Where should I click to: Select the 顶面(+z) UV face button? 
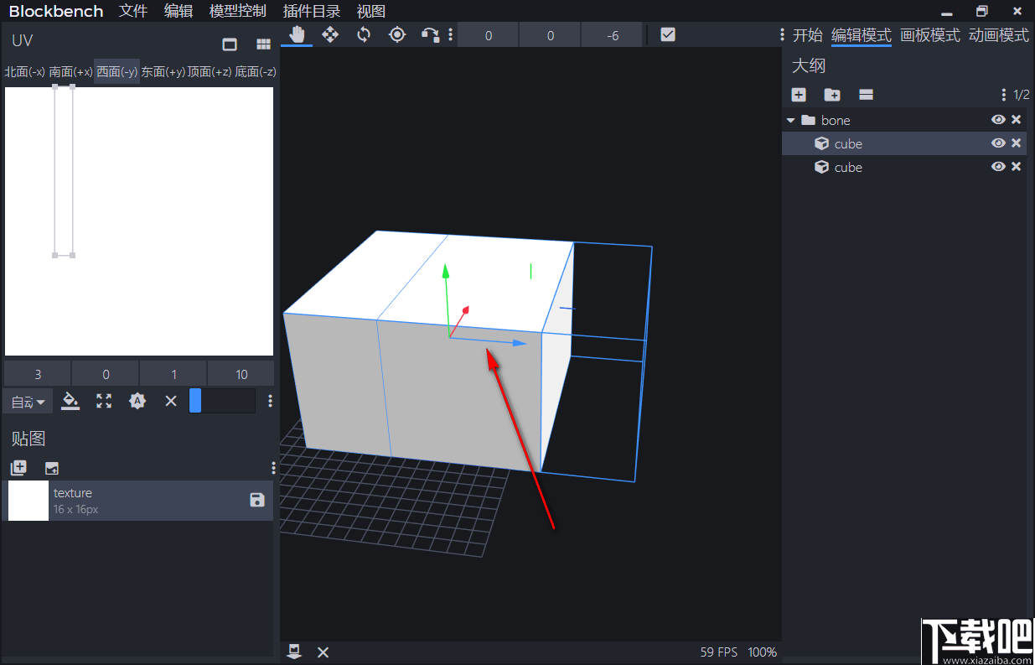click(x=208, y=71)
